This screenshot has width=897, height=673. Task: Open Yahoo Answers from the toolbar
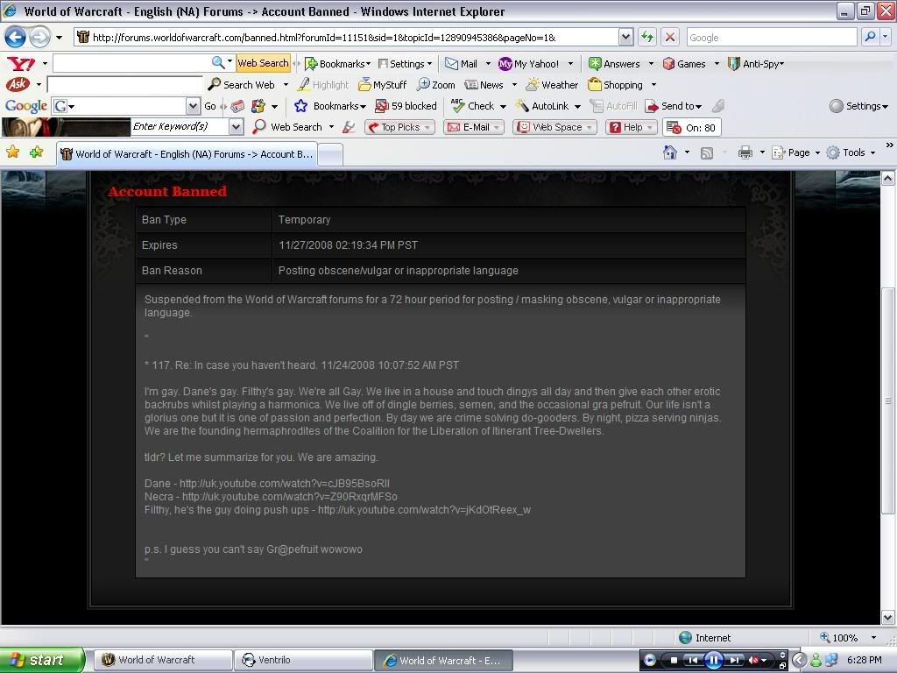pos(614,63)
